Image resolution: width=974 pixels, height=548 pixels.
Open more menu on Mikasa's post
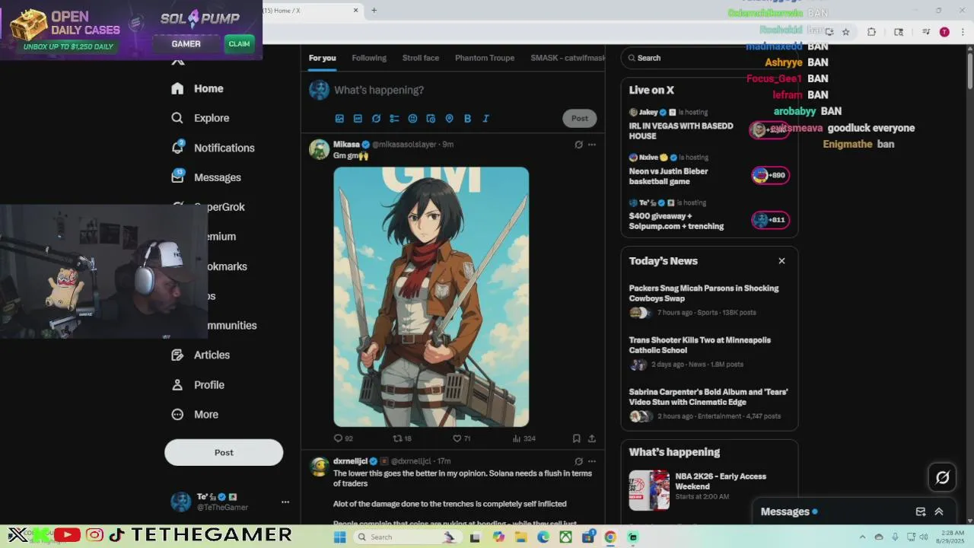point(592,145)
